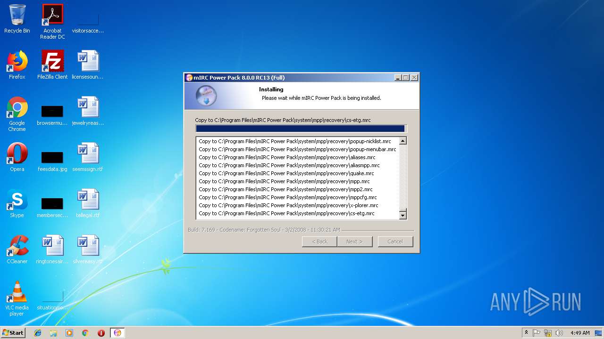
Task: Close the mIRC Power Pack installer
Action: pyautogui.click(x=414, y=78)
